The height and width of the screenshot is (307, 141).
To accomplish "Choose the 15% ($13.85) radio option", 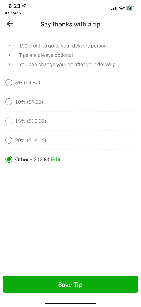I will 9,121.
